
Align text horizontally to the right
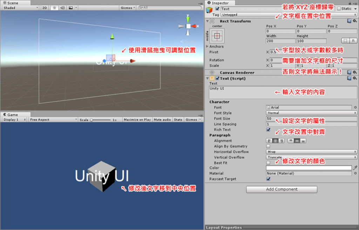pos(282,141)
